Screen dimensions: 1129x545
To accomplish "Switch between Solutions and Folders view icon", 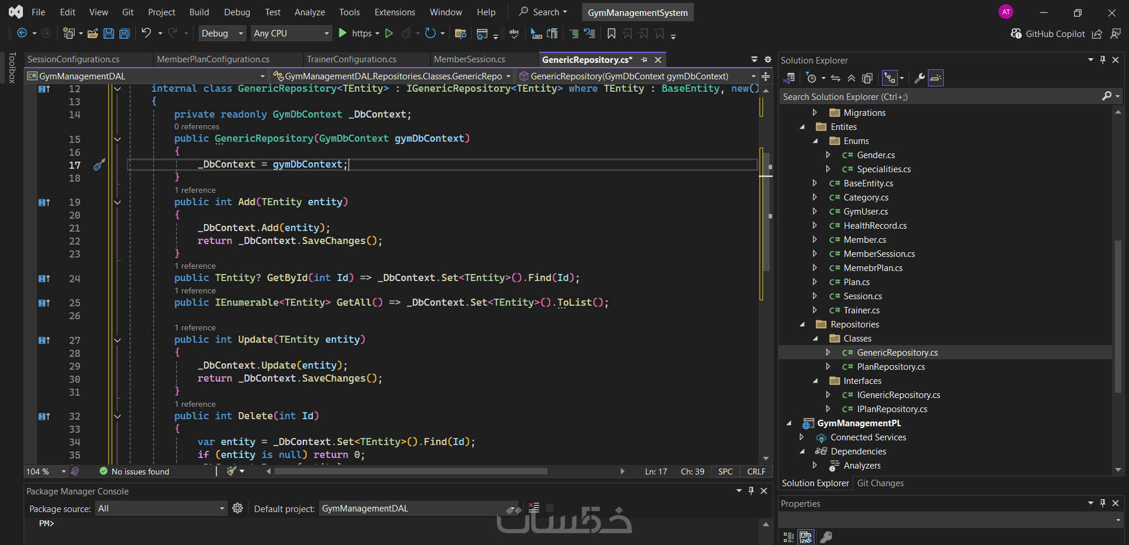I will [790, 78].
